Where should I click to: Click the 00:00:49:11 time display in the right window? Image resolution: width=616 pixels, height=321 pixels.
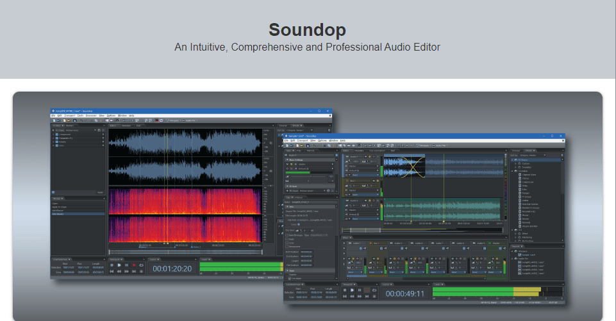[x=404, y=294]
